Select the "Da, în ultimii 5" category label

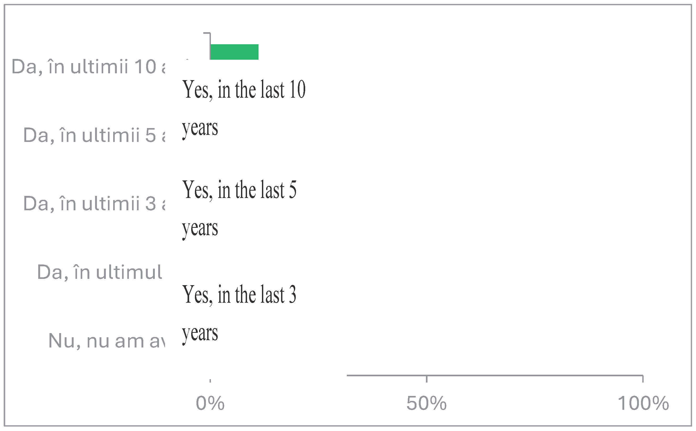tap(94, 135)
